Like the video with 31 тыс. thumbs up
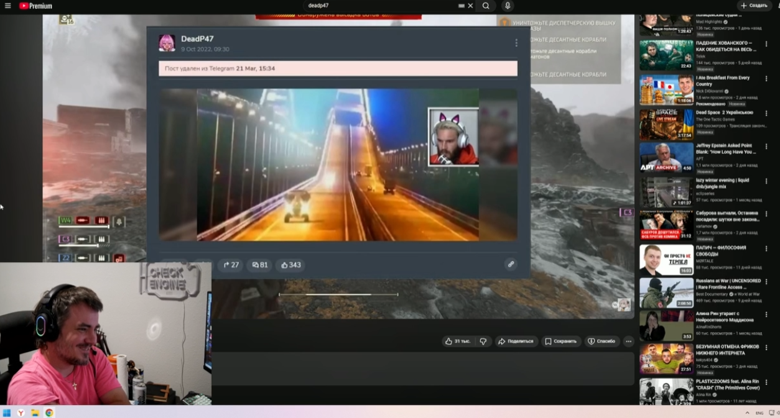780x418 pixels. point(457,341)
